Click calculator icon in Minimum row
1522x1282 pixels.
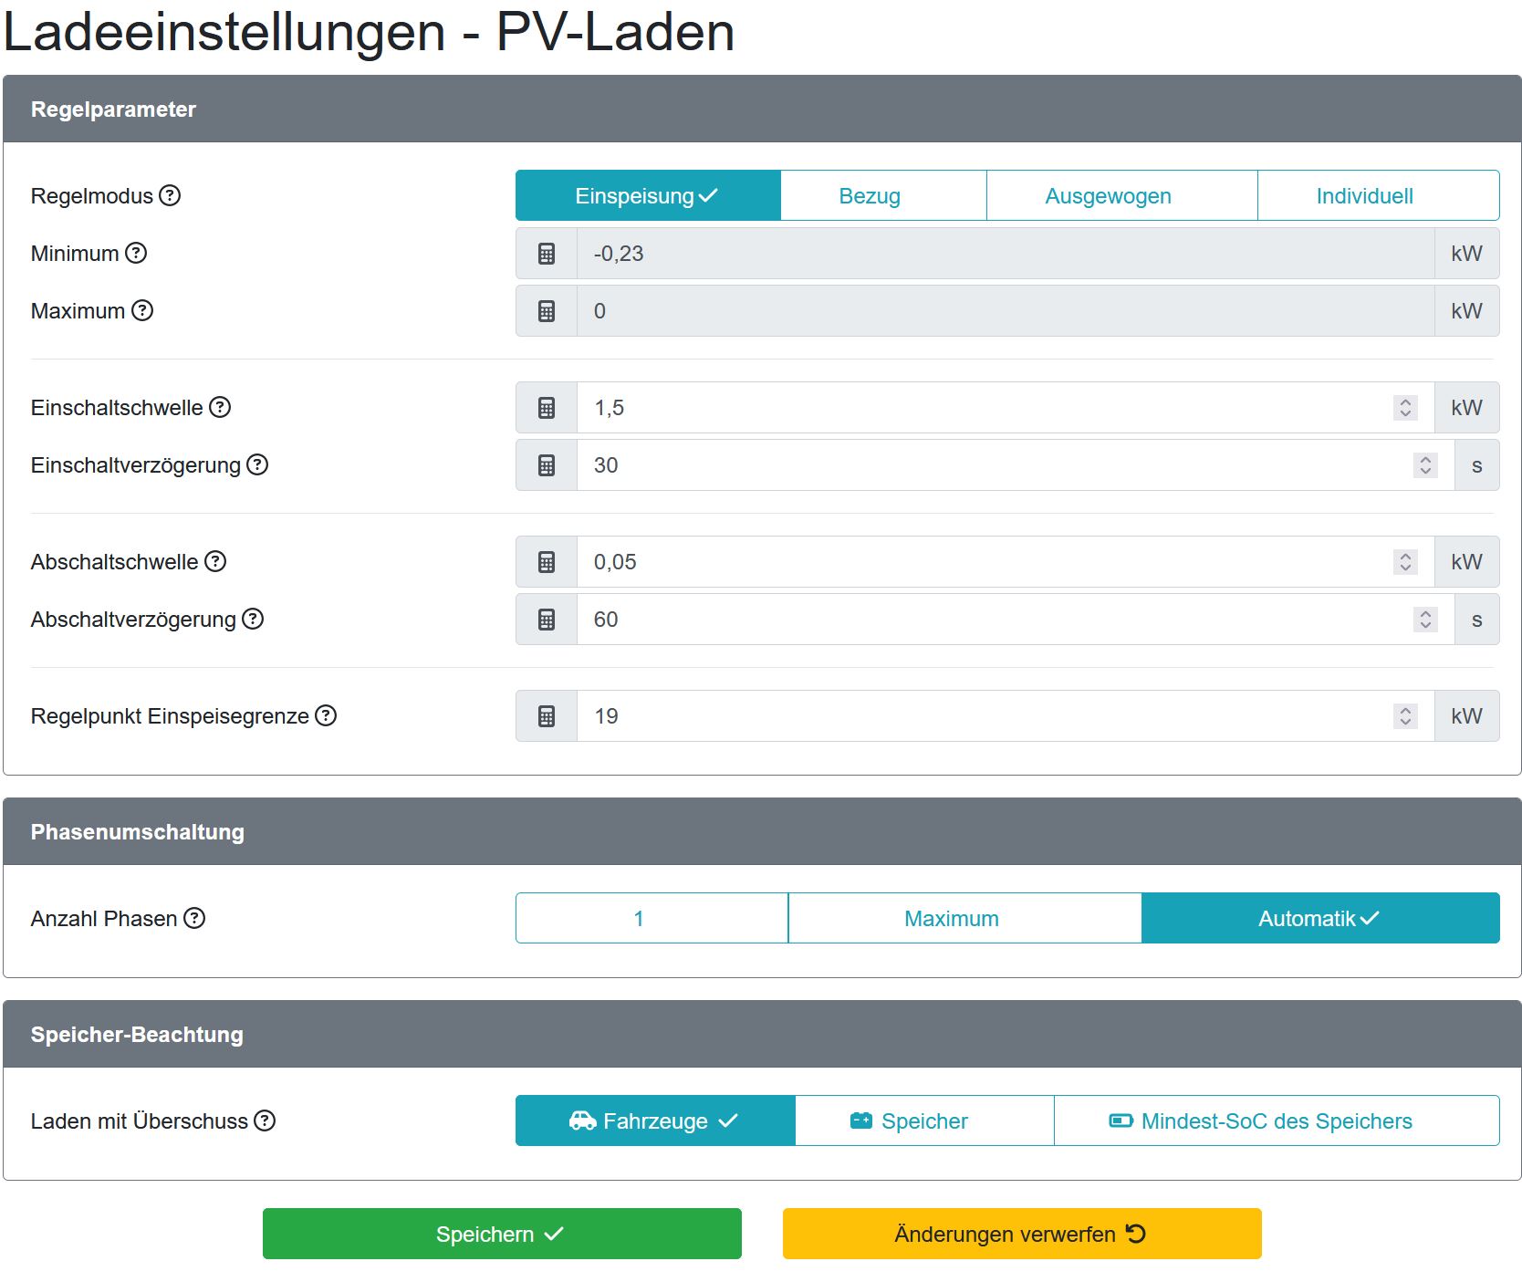(547, 254)
